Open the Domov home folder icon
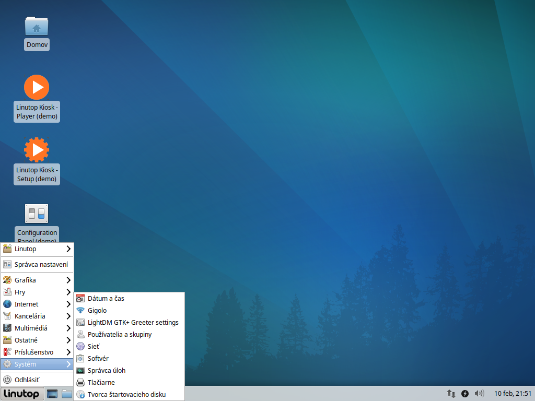535x401 pixels. pos(37,26)
